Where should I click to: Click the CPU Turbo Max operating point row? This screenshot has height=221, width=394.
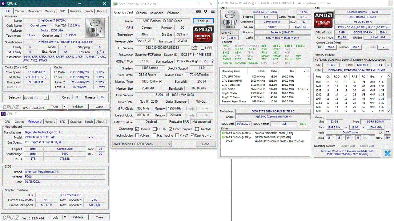point(265,85)
